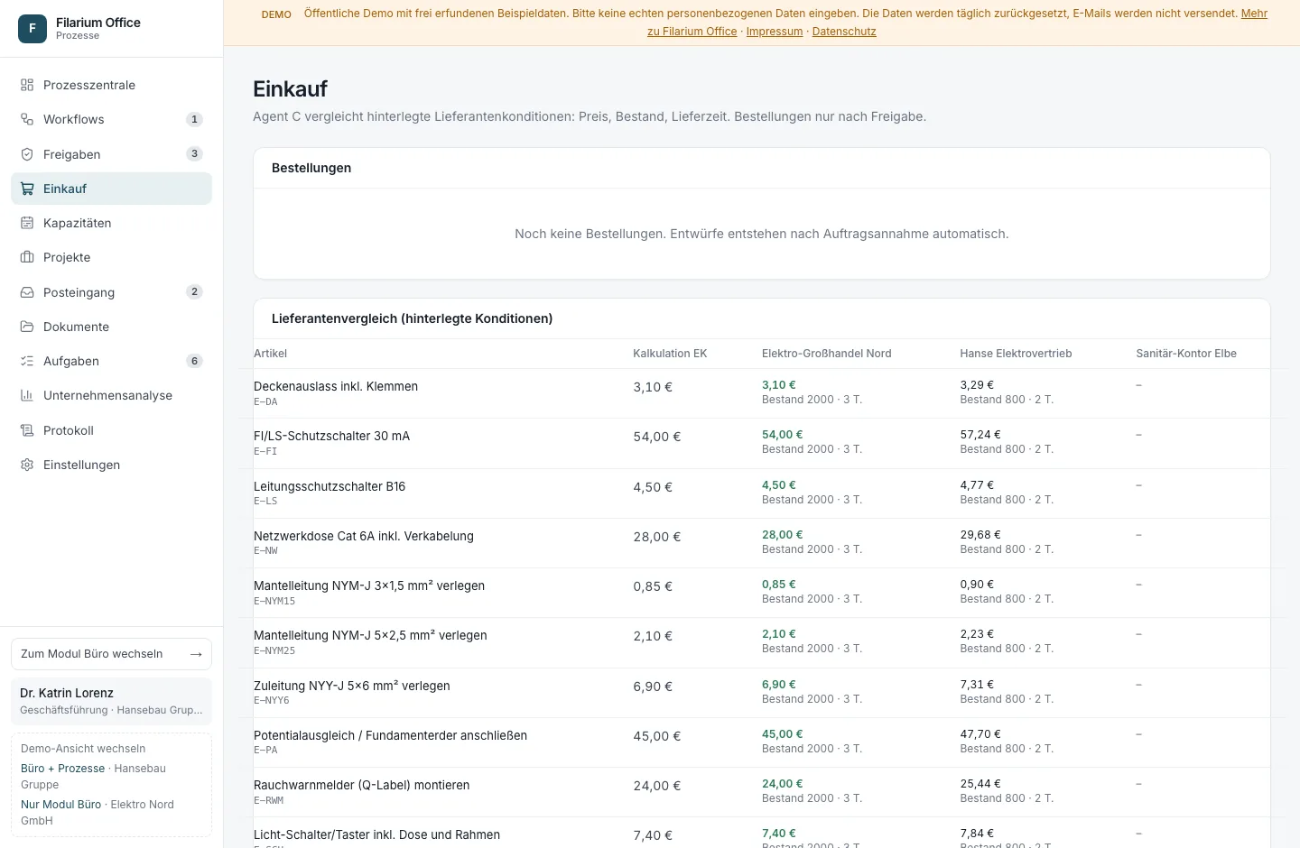This screenshot has width=1300, height=848.
Task: Open the Impressum link in banner
Action: coord(775,32)
